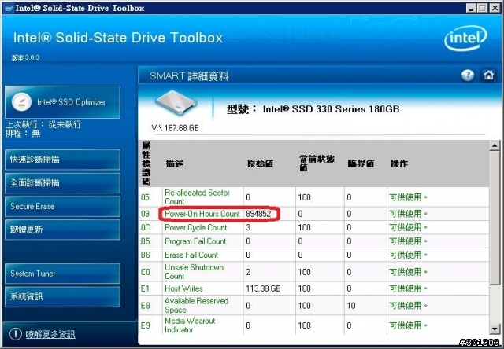Open the 瞭解更多資訊 link
The image size is (504, 349).
(x=50, y=334)
